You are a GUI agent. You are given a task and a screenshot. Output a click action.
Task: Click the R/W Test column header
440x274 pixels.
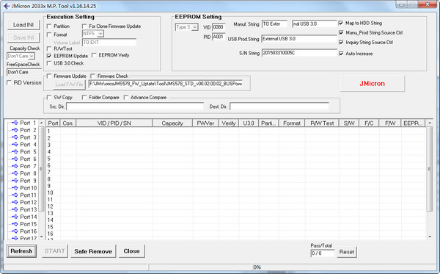pyautogui.click(x=322, y=123)
